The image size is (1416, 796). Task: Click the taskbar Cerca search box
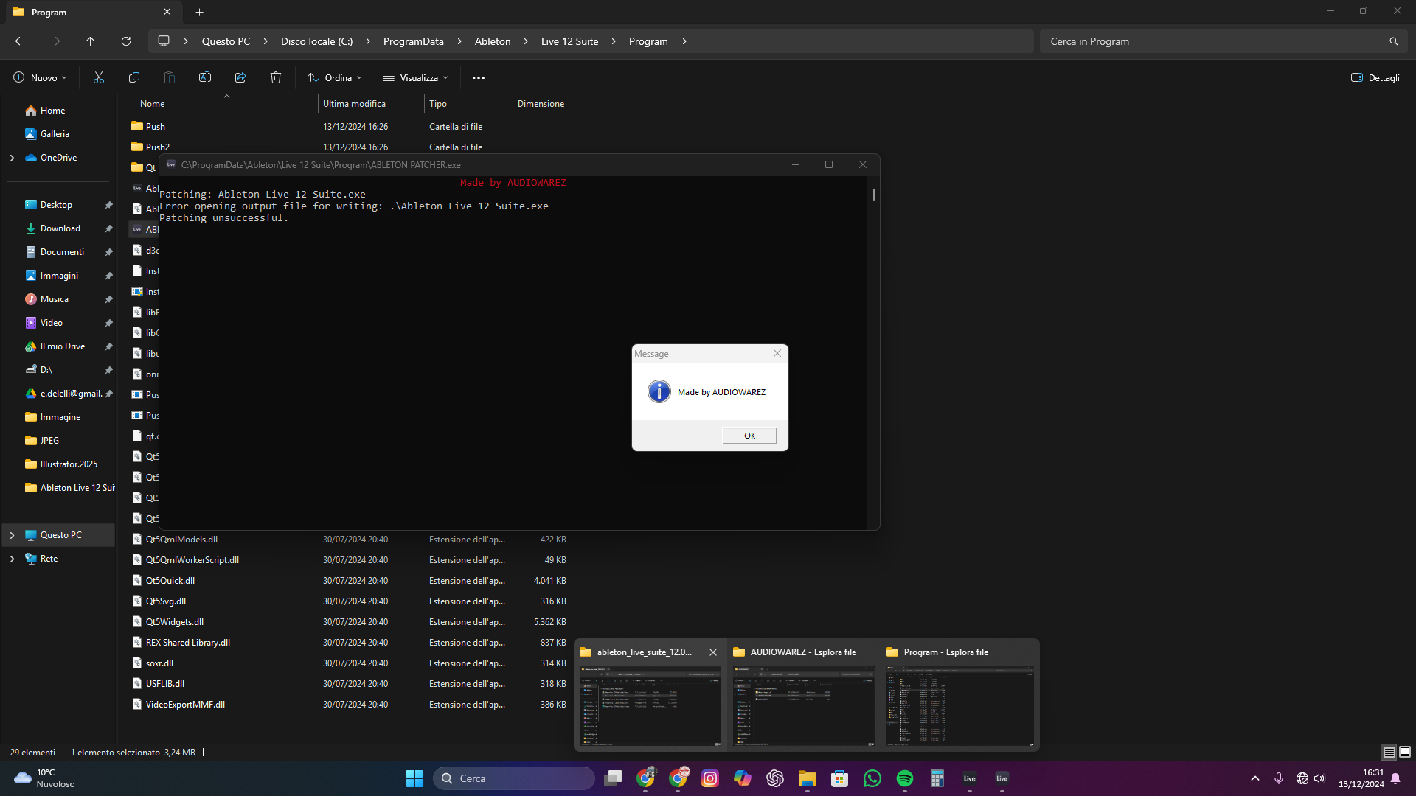514,778
